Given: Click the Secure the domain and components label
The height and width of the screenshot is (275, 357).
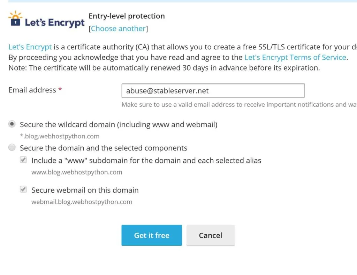Looking at the screenshot, I should (104, 148).
